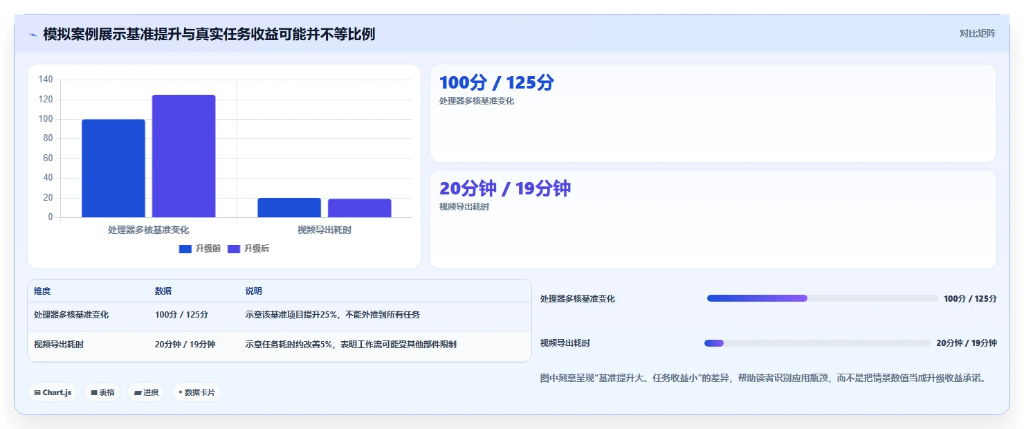Click the 升级前 bar for 视频导出耗时
The height and width of the screenshot is (429, 1024).
[x=289, y=208]
